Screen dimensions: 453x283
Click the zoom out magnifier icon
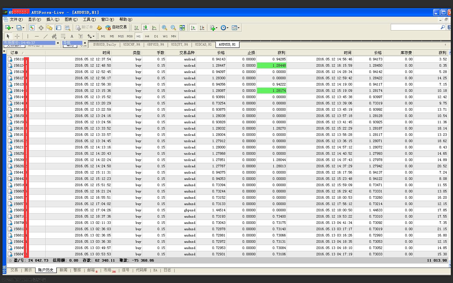[x=173, y=28]
